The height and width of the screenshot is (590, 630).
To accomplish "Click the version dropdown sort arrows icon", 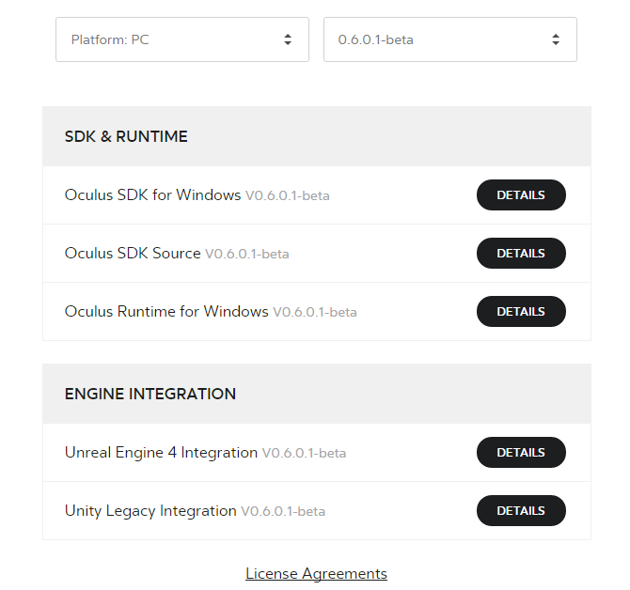I will 556,39.
